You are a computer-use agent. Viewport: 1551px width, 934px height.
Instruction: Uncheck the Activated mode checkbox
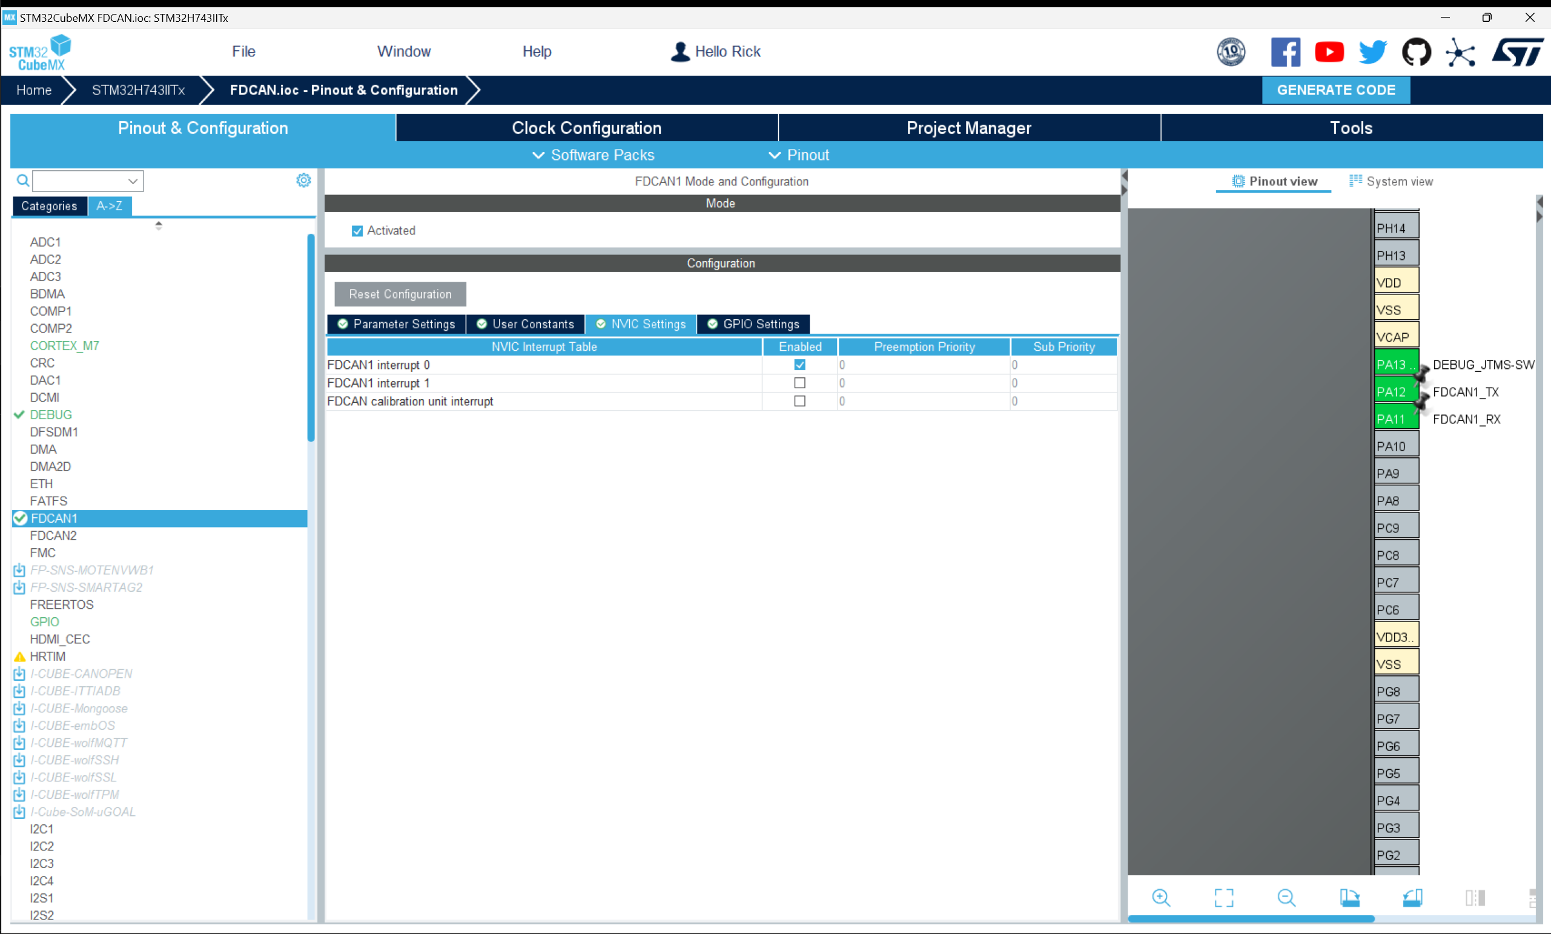point(357,231)
